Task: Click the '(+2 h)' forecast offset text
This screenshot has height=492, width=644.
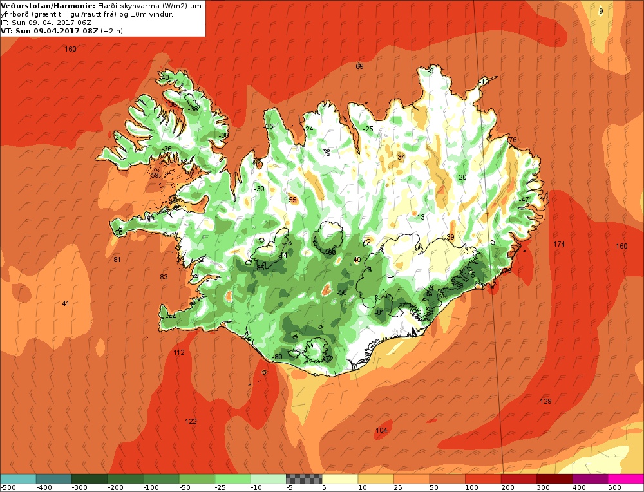Action: click(111, 31)
